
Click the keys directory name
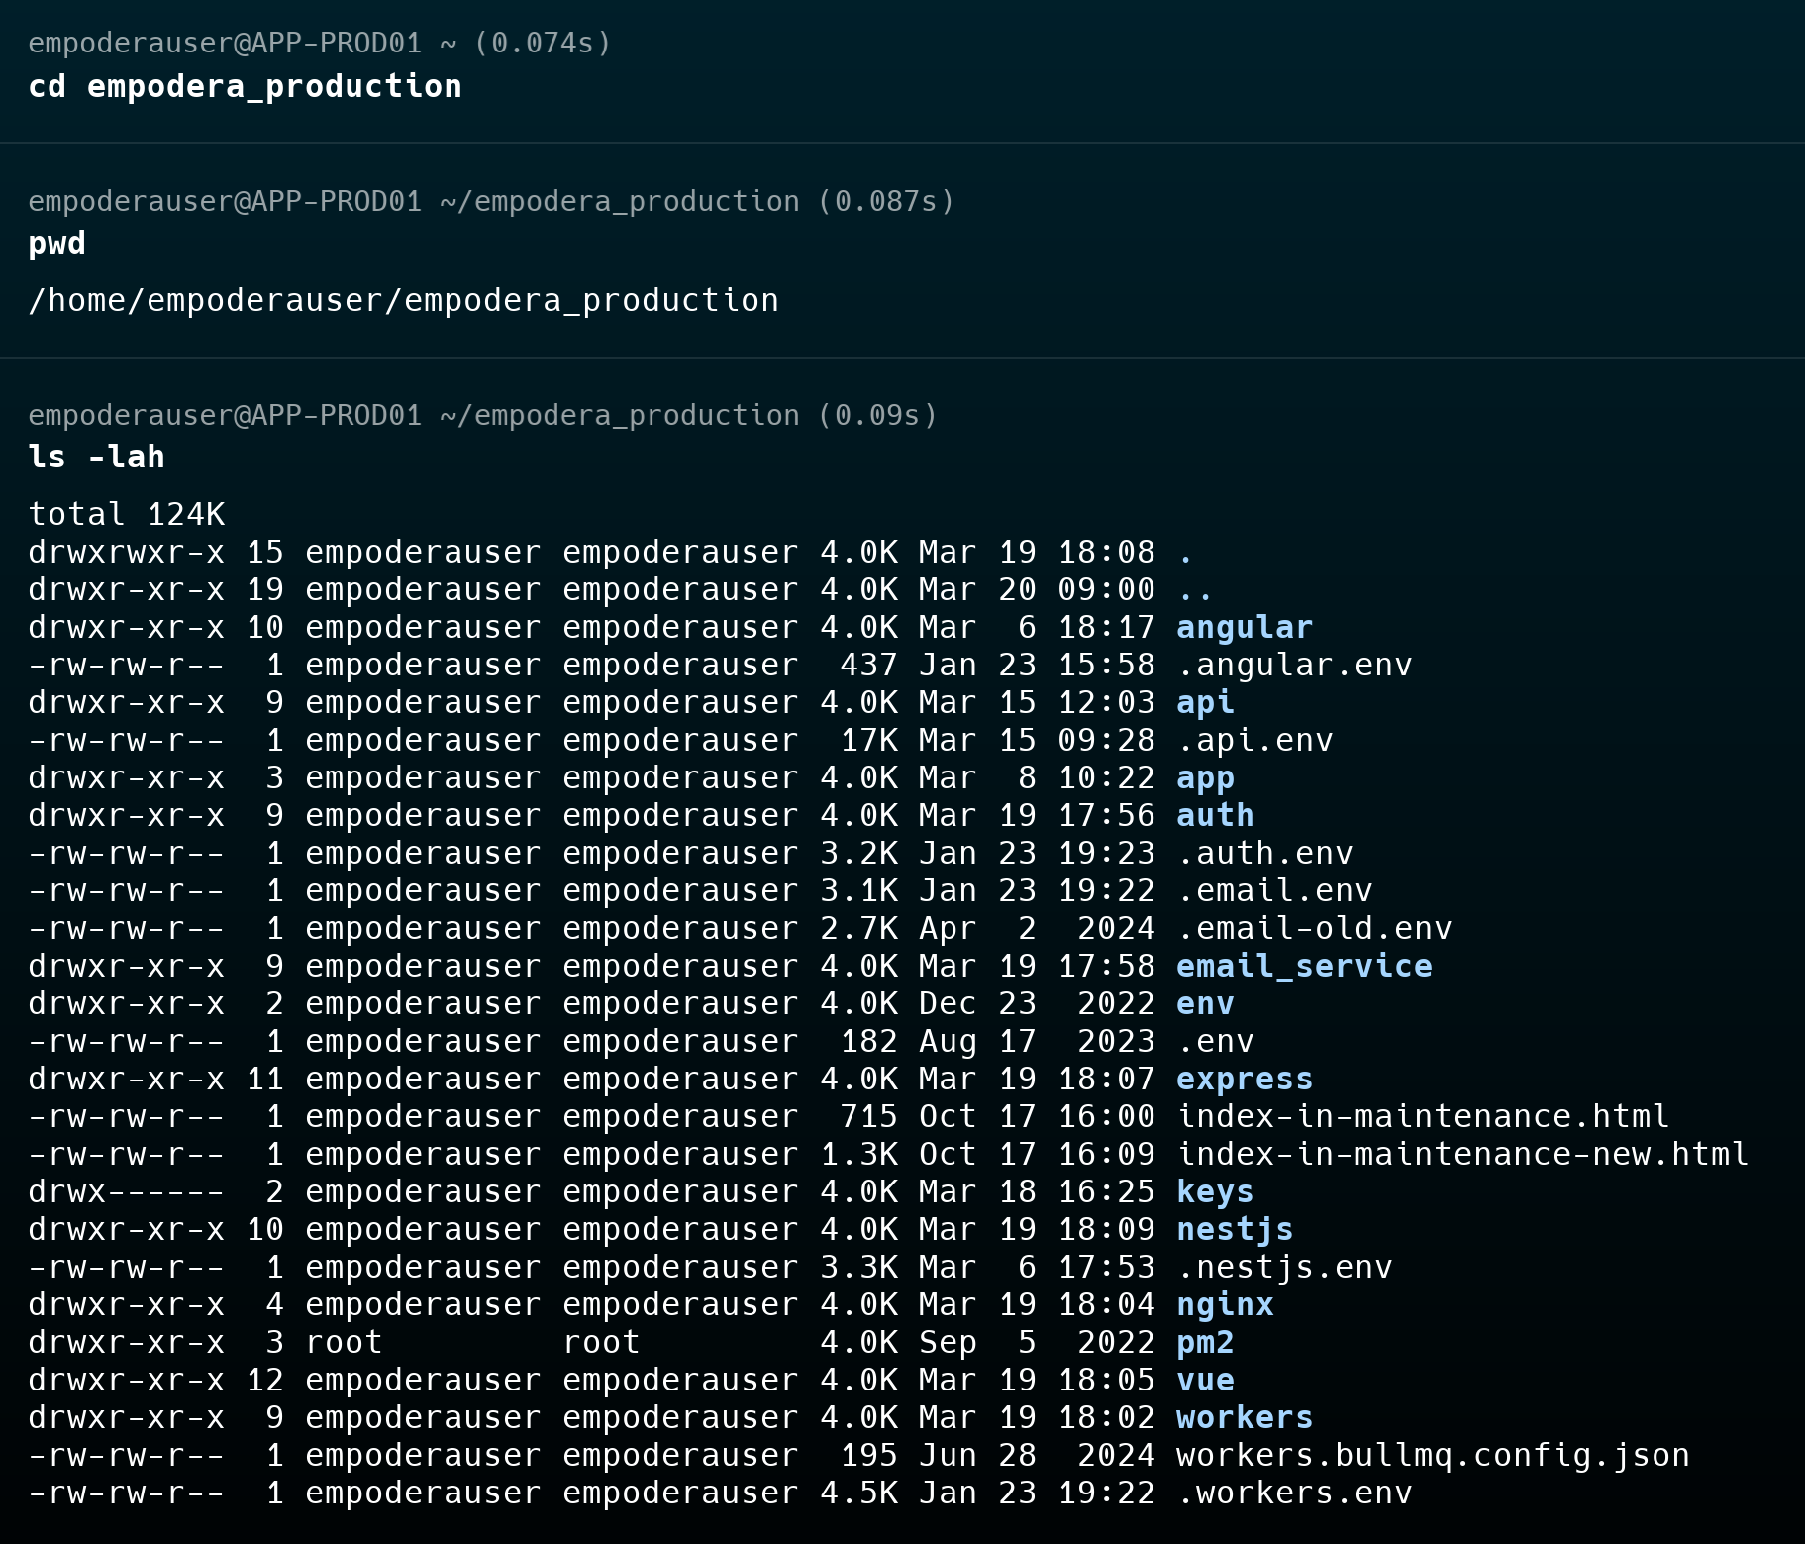[1215, 1191]
